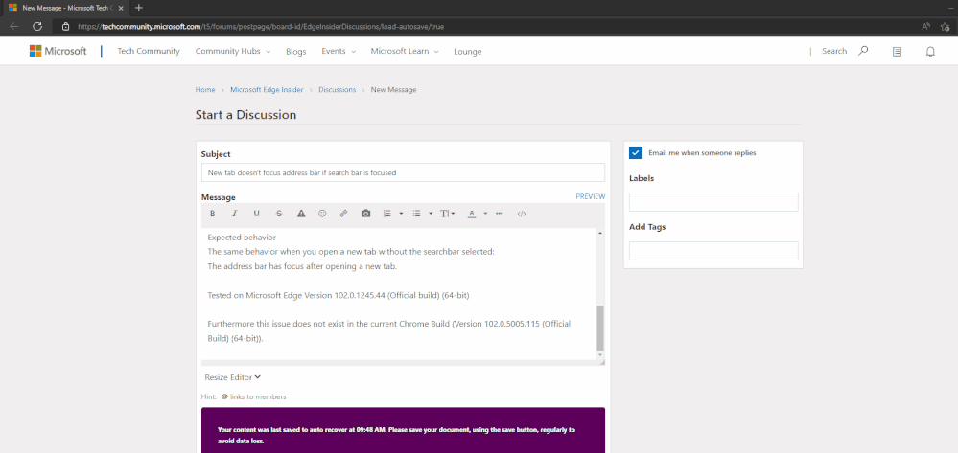Open the text size dropdown
The height and width of the screenshot is (453, 958).
point(447,214)
